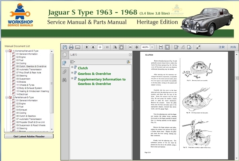Image resolution: width=239 pixels, height=161 pixels.
Task: Open 08 Propeller Shaft & Drive Unit
Action: point(31,122)
